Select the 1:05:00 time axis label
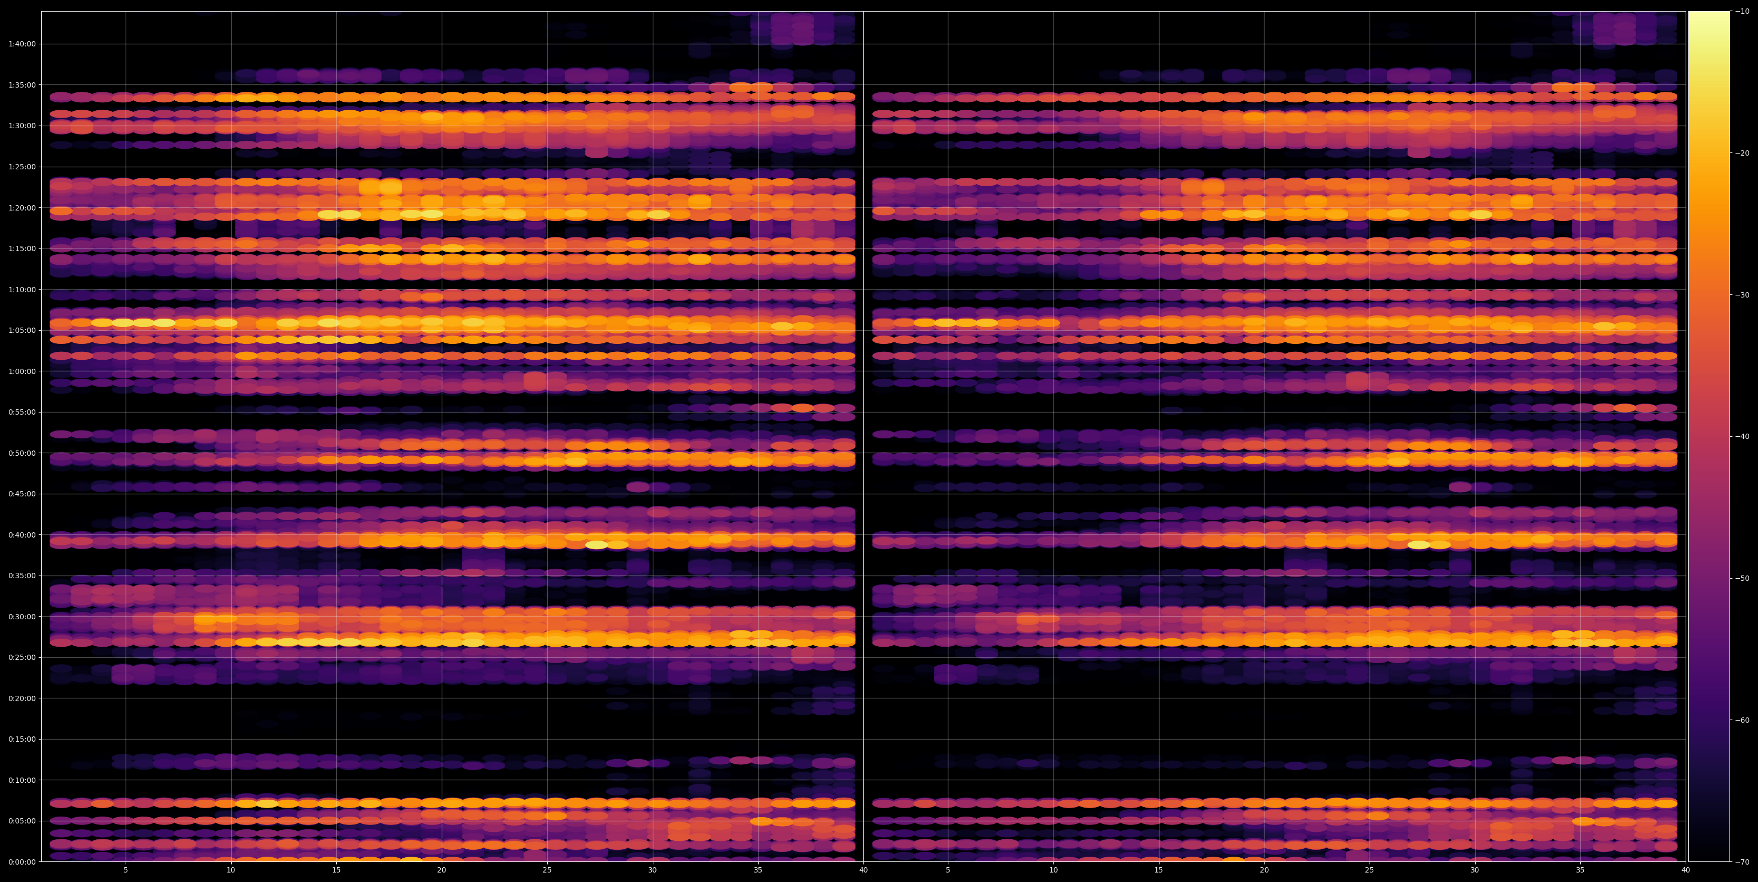Screen dimensions: 1758x882 [x=22, y=330]
